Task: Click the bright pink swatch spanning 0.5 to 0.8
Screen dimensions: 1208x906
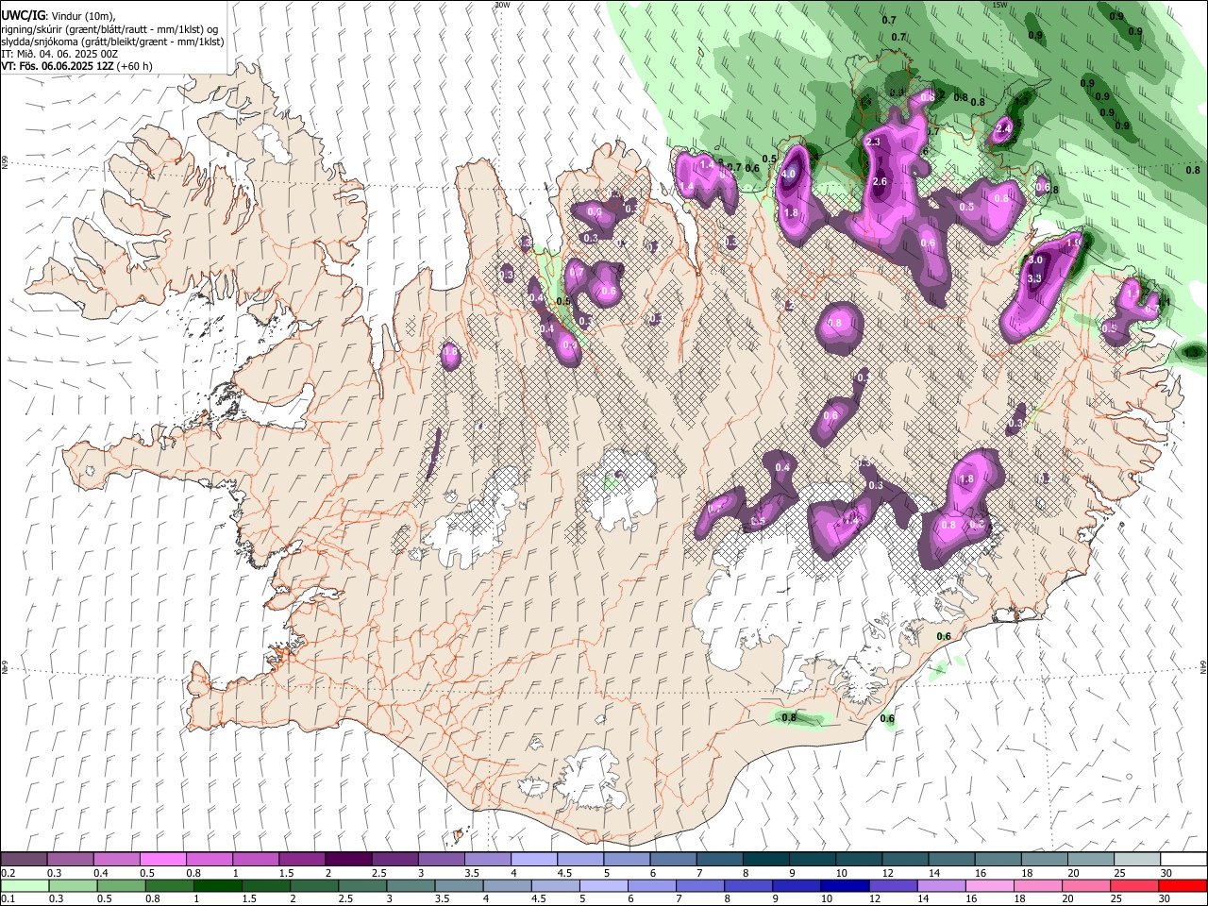Action: [x=162, y=860]
